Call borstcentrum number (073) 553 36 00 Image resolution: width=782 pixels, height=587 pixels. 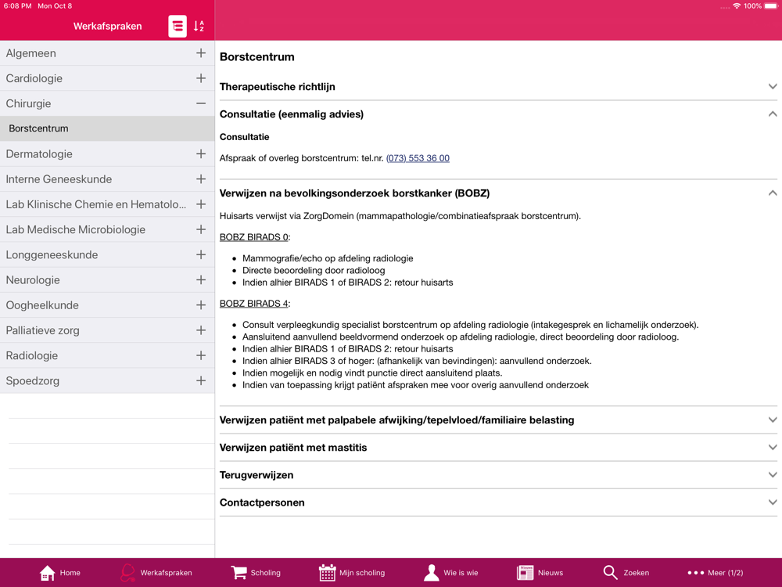pos(418,158)
